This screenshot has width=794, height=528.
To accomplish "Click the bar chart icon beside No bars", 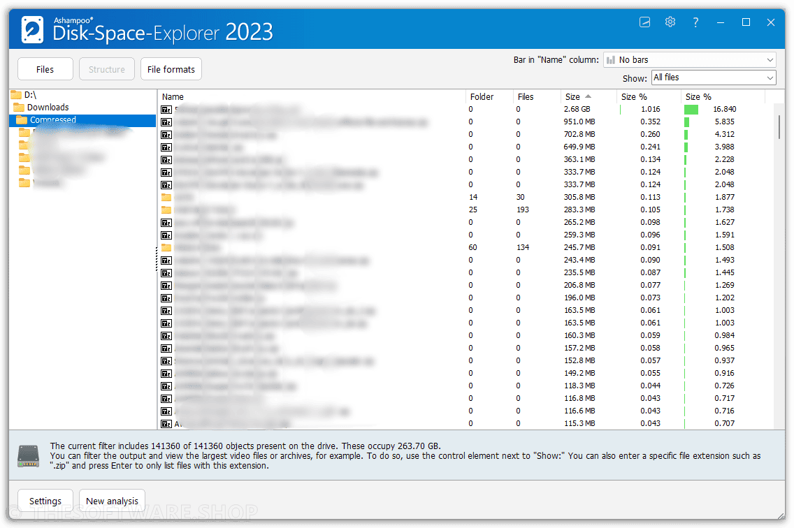I will click(x=611, y=60).
